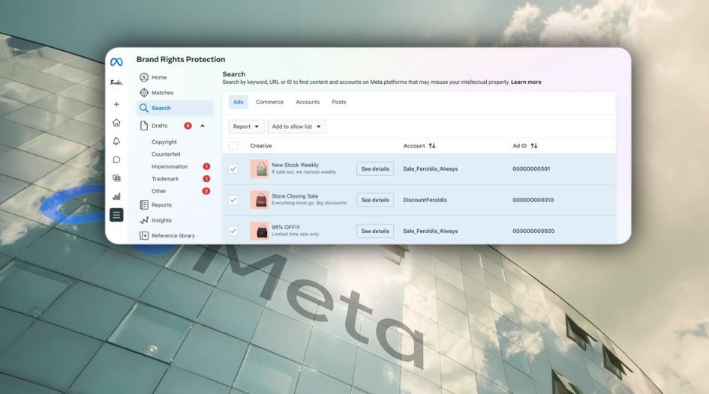The image size is (709, 394).
Task: Select Search in sidebar
Action: pos(175,108)
